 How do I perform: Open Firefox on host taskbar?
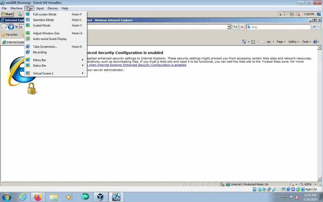point(38,197)
